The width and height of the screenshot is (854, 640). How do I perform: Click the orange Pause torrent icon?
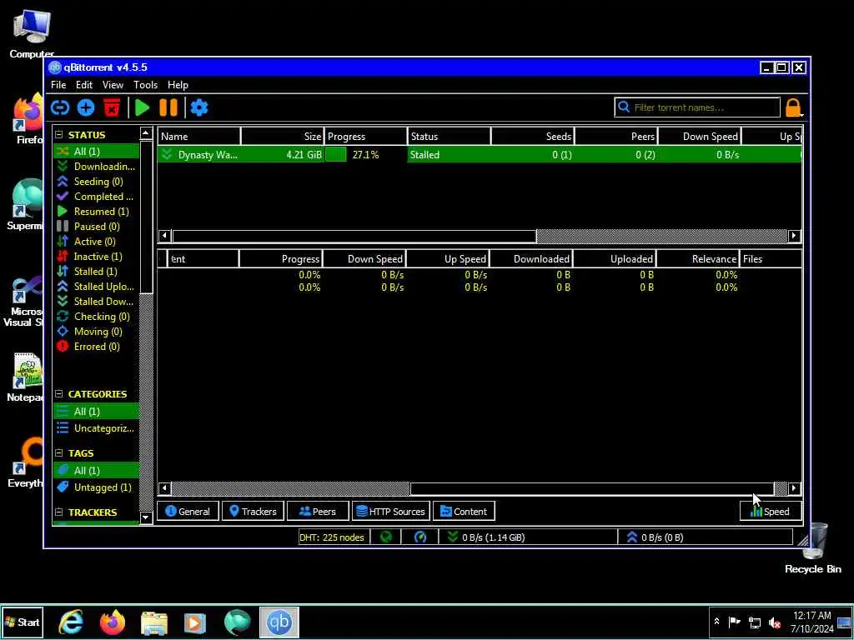coord(168,107)
